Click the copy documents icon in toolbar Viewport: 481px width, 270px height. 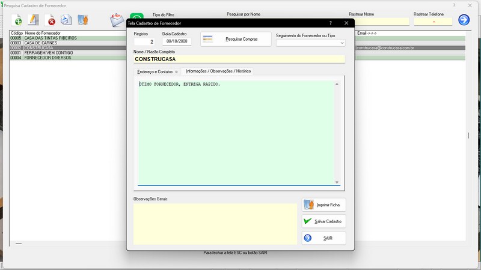click(66, 20)
